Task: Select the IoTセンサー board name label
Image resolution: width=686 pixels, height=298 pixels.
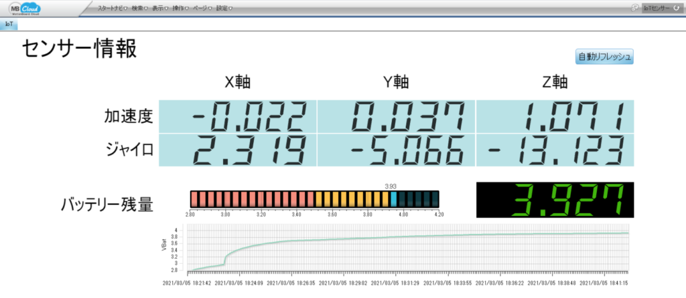Action: point(655,8)
